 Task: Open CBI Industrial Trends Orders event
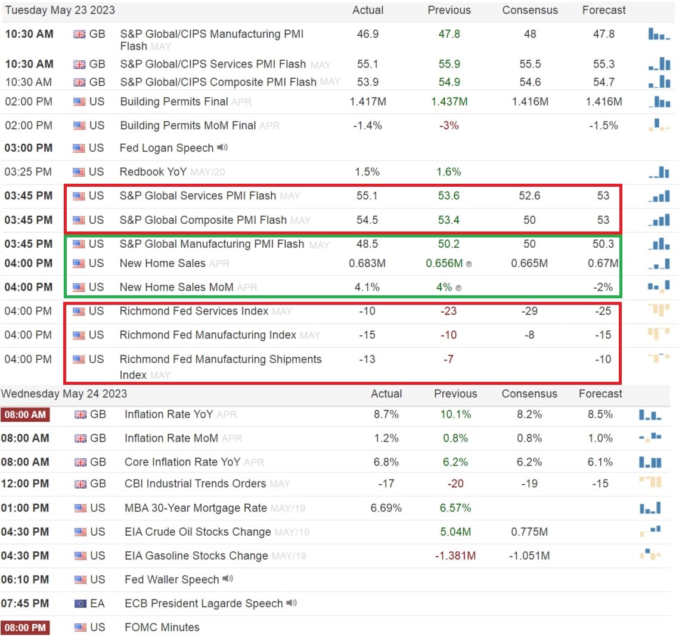coord(196,483)
